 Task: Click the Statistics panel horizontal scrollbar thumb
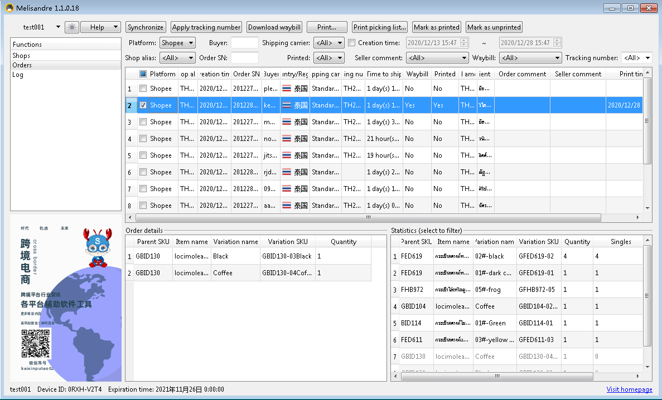point(497,376)
